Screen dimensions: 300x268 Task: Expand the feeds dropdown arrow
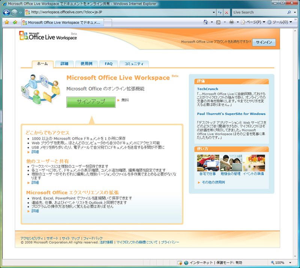click(x=225, y=22)
